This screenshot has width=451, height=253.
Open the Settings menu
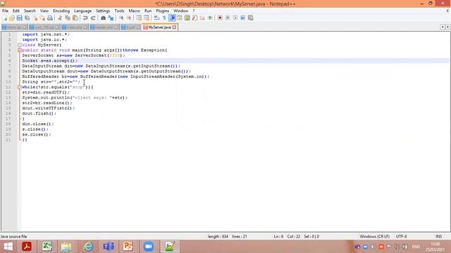coord(103,11)
